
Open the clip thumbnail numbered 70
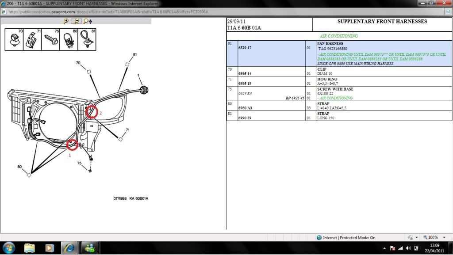[x=15, y=39]
